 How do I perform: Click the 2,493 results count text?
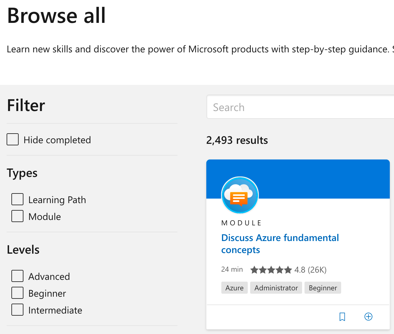[237, 140]
